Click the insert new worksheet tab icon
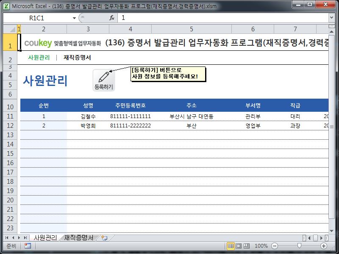The image size is (339, 254). [104, 238]
